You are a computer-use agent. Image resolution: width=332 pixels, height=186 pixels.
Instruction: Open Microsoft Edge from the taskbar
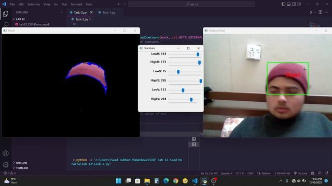pos(166,181)
